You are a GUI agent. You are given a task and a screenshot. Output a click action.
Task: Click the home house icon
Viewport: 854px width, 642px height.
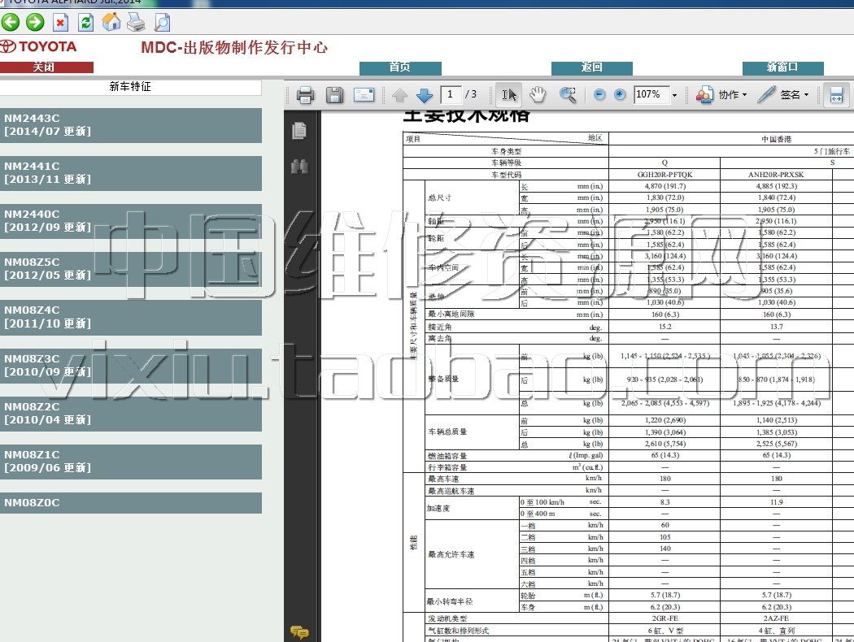point(111,22)
